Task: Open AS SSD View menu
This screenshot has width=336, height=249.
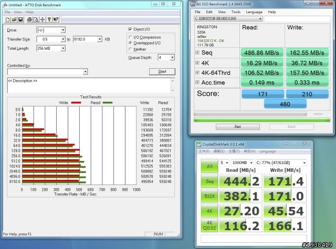Action: tap(222, 12)
